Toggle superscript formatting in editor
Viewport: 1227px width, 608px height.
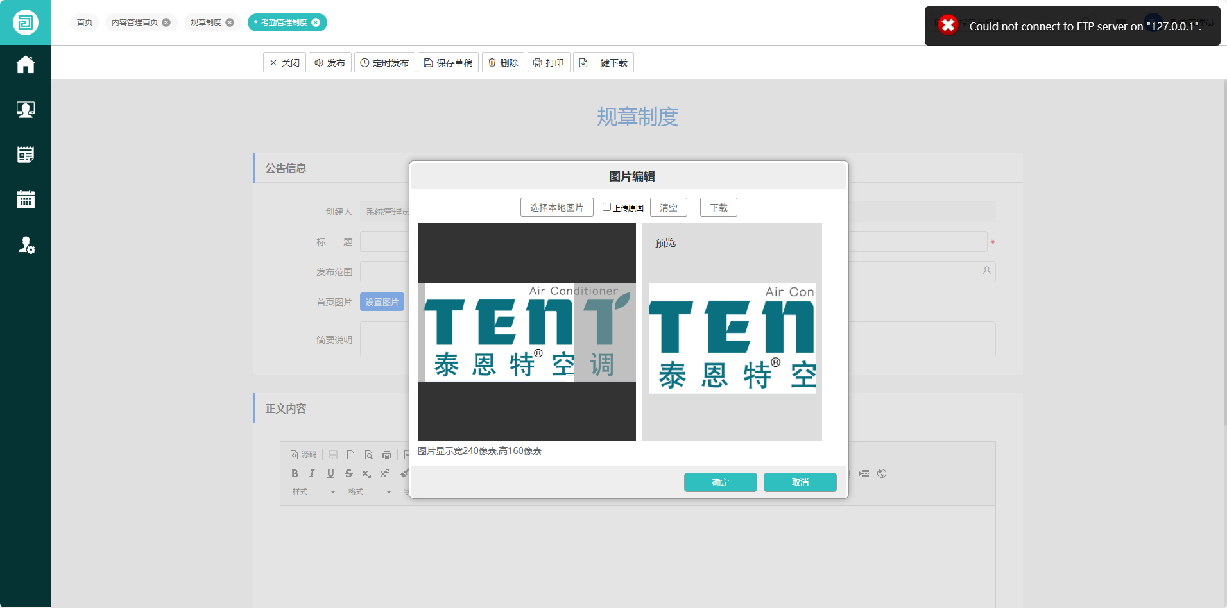point(384,473)
